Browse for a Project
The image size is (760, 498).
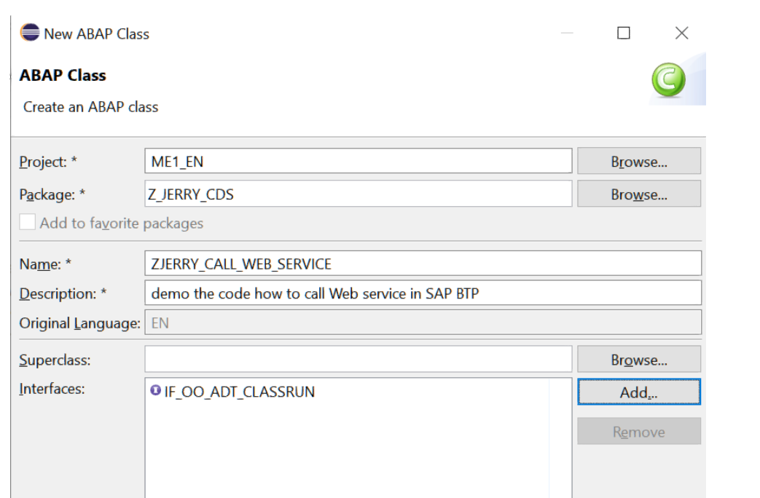coord(638,162)
